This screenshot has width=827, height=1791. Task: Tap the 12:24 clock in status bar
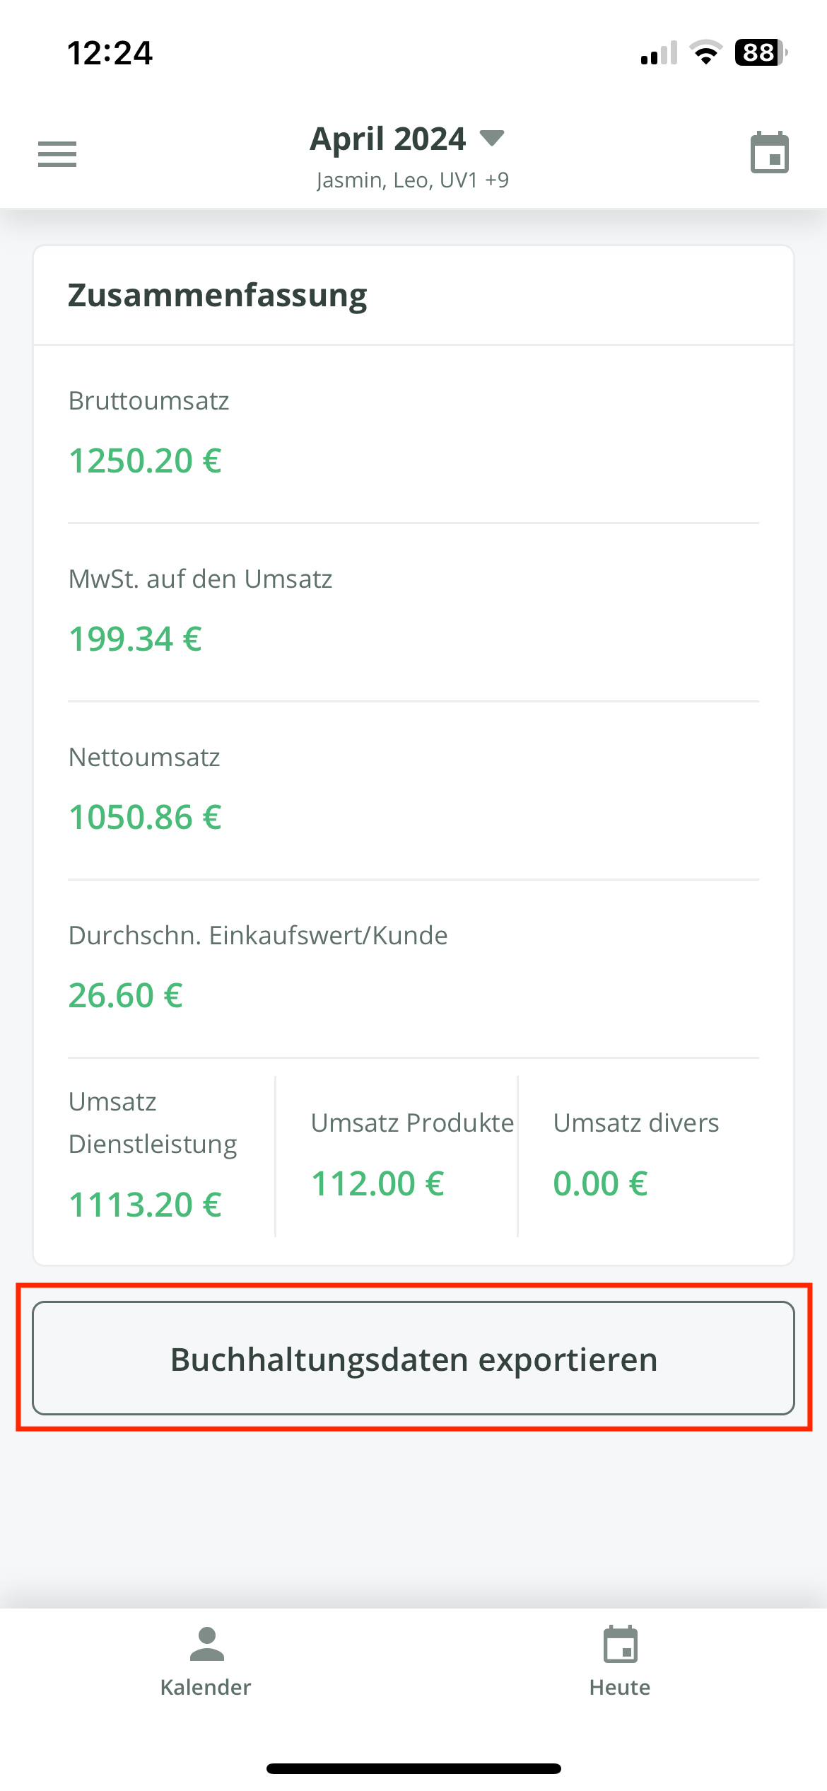click(110, 53)
